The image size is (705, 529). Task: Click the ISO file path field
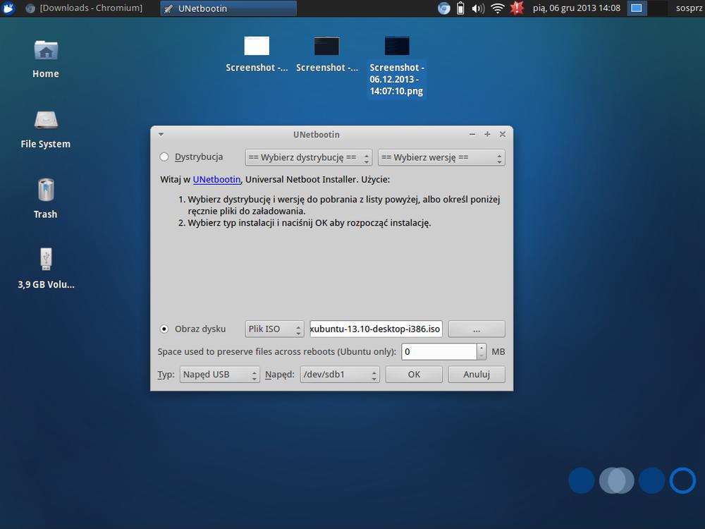[x=376, y=329]
